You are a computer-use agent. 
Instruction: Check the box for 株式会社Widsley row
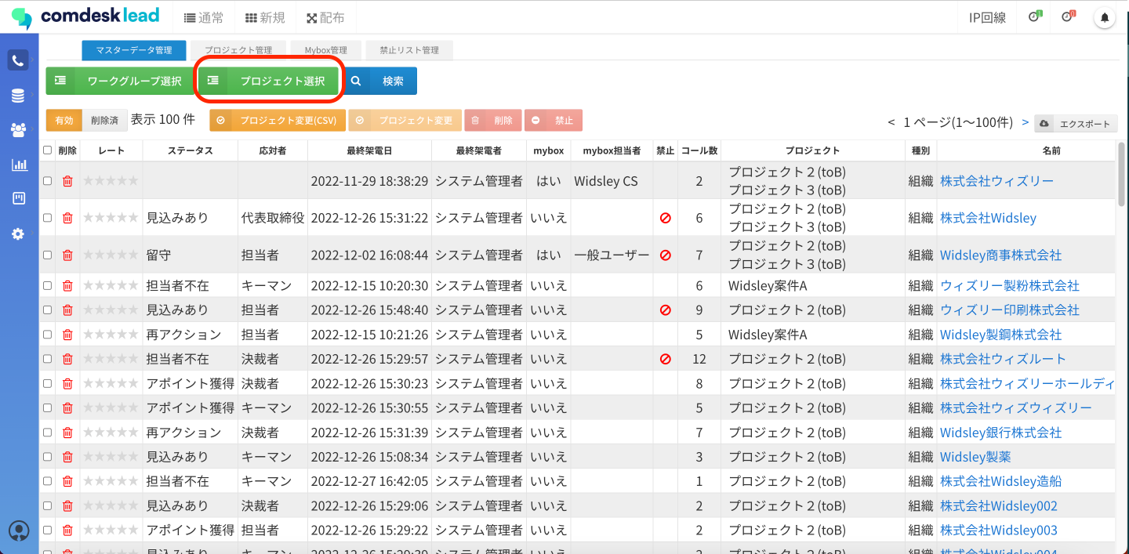pyautogui.click(x=48, y=218)
